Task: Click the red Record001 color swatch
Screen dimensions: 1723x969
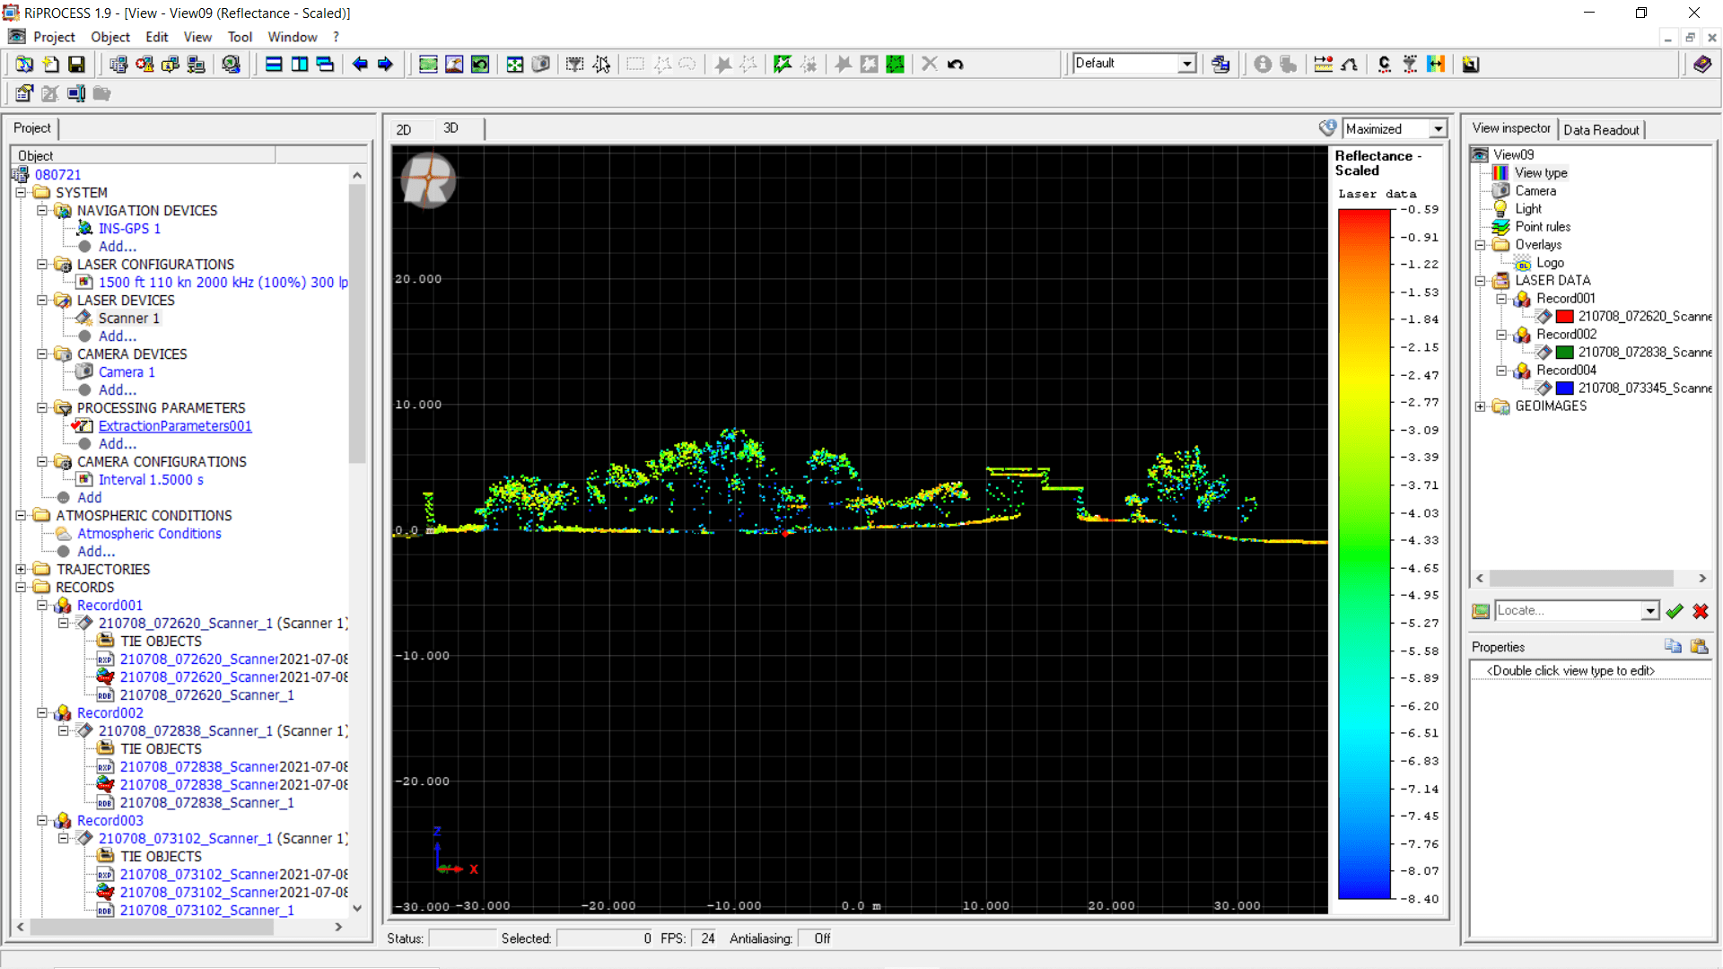Action: click(x=1564, y=316)
